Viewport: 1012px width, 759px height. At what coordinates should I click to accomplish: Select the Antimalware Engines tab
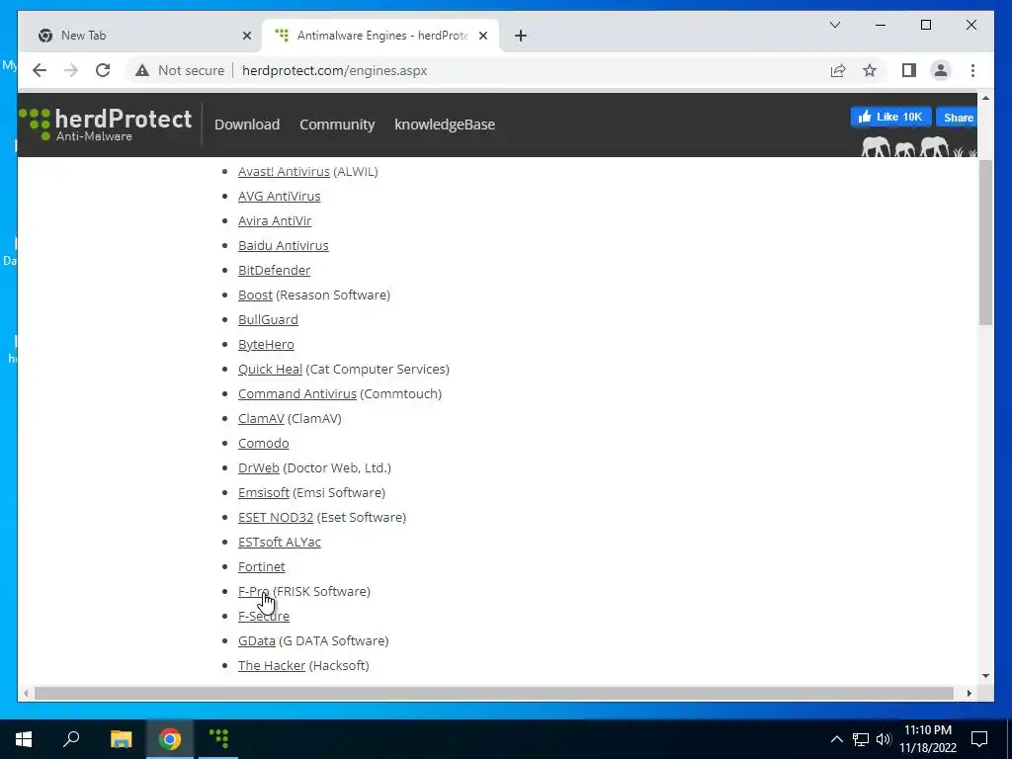pos(380,36)
